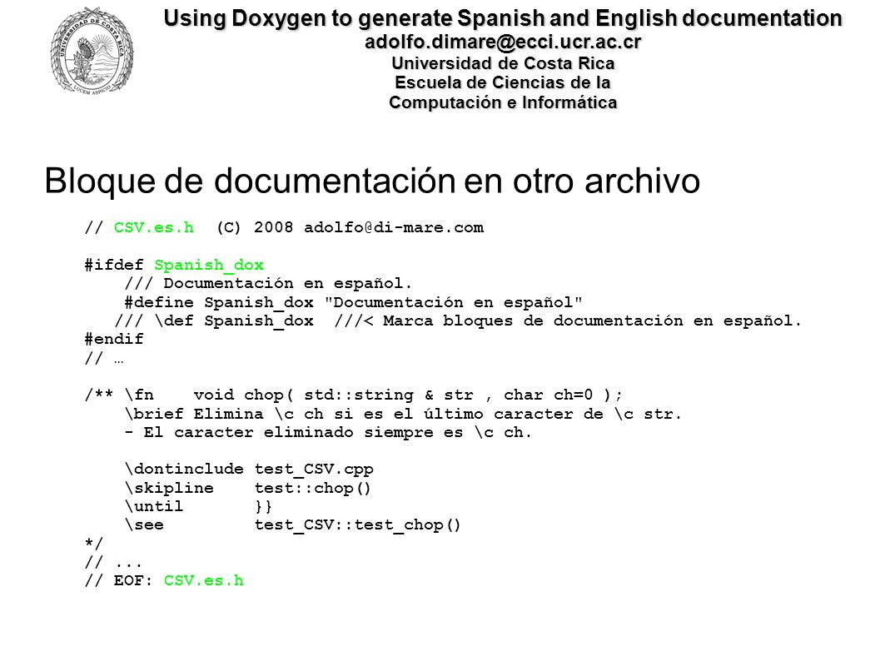Screen dimensions: 880x661
Task: Click 'Marca bloques de documentación en español.'
Action: (x=592, y=321)
